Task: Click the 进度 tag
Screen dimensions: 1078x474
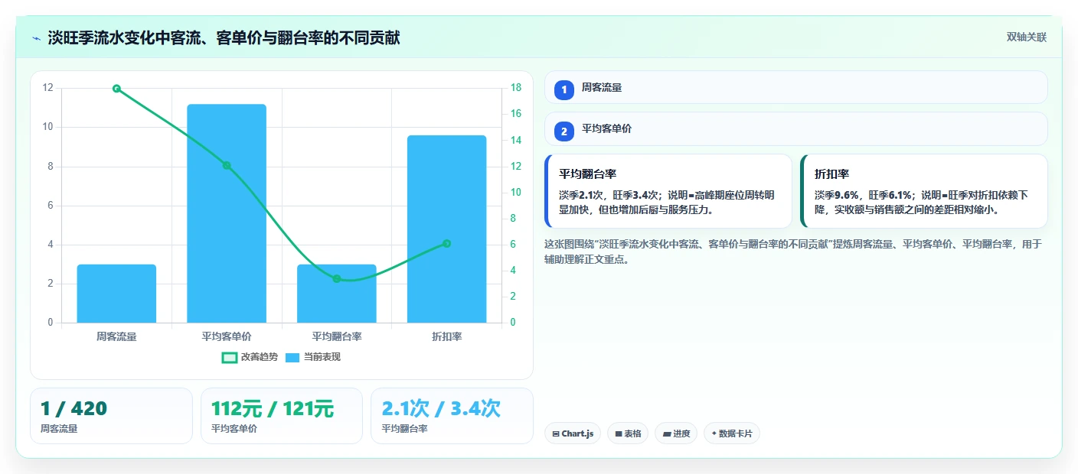Action: (676, 433)
